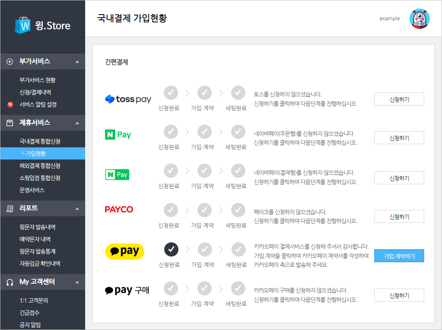Click the green N Pay 주문형 logo
Viewport: 442px width, 330px height.
(118, 134)
